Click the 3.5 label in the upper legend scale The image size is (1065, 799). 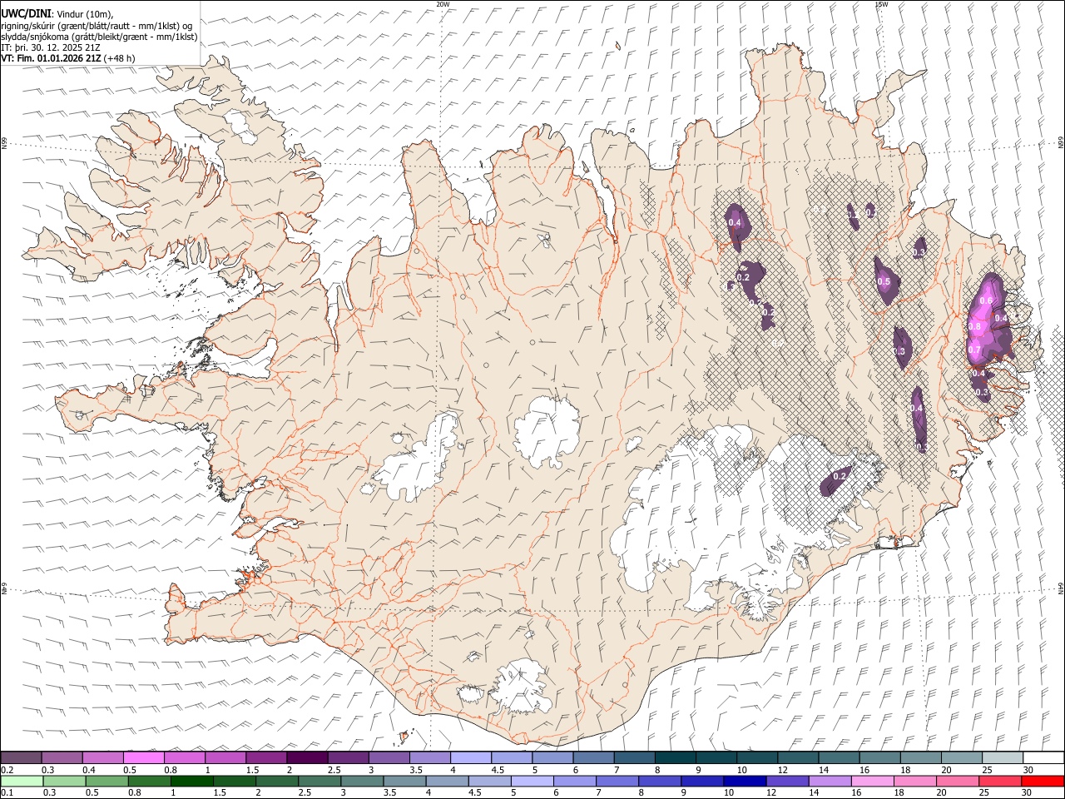[x=415, y=770]
